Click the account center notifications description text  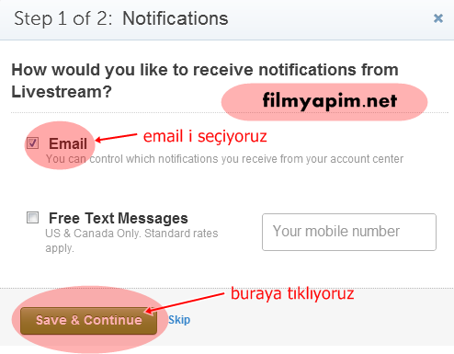224,159
